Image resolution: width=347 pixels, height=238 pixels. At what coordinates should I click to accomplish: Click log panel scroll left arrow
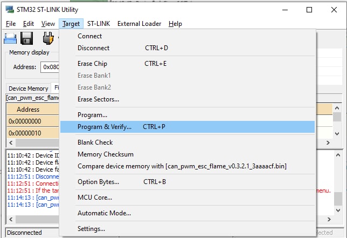coord(11,220)
